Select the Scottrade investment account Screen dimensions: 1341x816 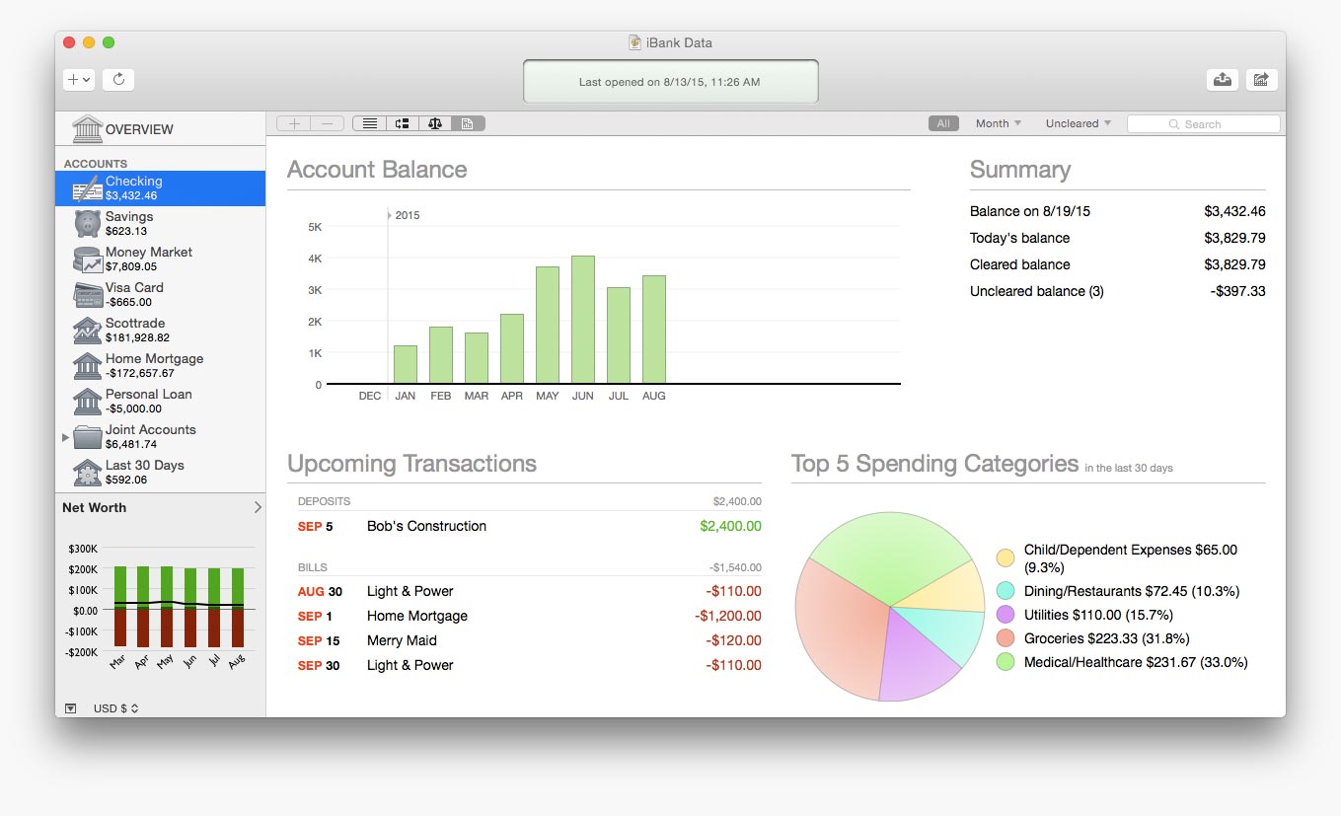(135, 330)
